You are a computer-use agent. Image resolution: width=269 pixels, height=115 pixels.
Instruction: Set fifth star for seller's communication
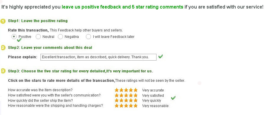(x=136, y=95)
